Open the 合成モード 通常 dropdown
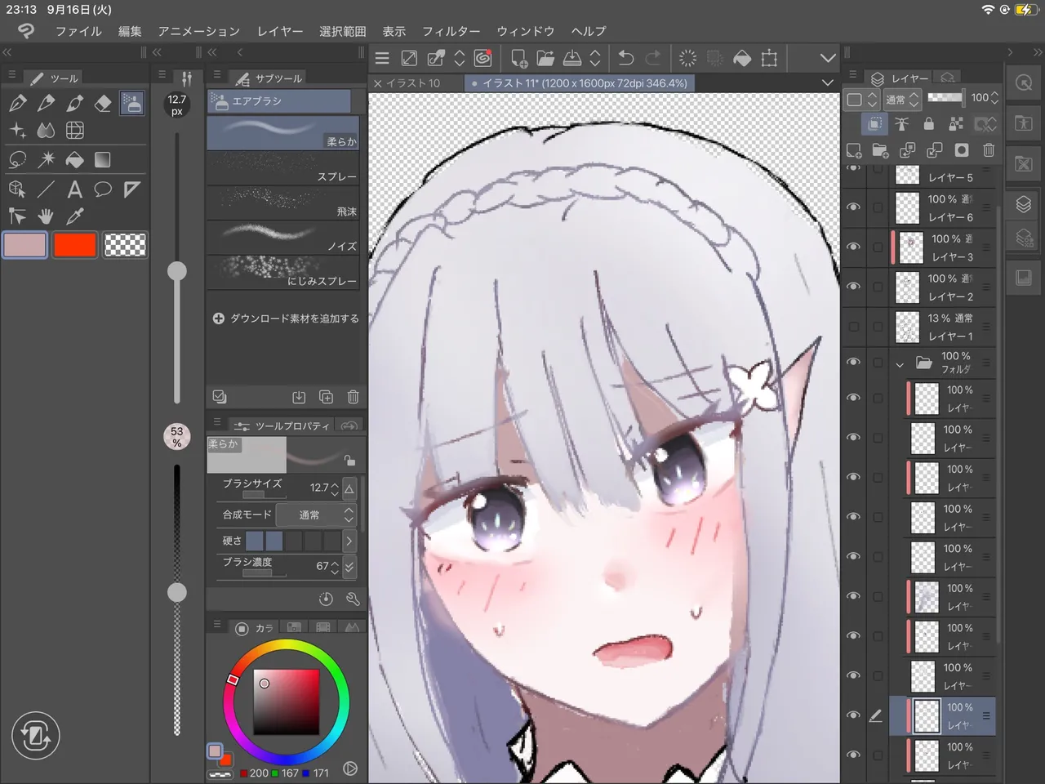The image size is (1045, 784). (x=315, y=514)
